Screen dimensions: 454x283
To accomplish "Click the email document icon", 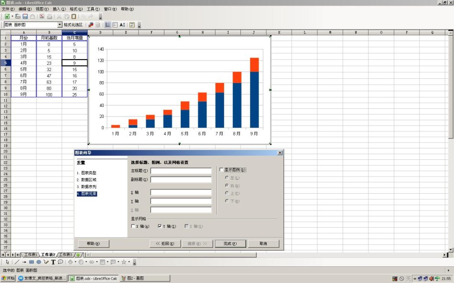I will [32, 17].
